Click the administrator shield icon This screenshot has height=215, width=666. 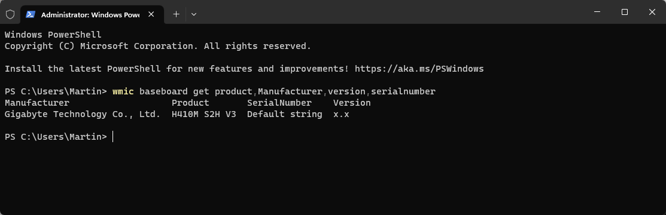click(x=10, y=14)
